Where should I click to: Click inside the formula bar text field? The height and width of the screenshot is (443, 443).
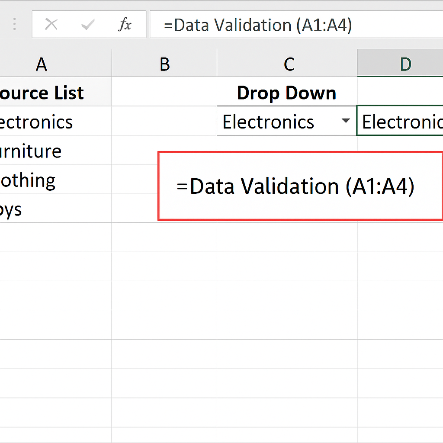[x=294, y=25]
